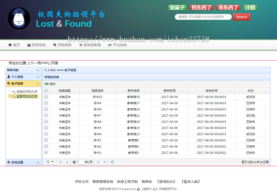Viewport: 277px width, 192px height.
Task: Select the checkbox beside 饭卡1
Action: click(x=46, y=152)
